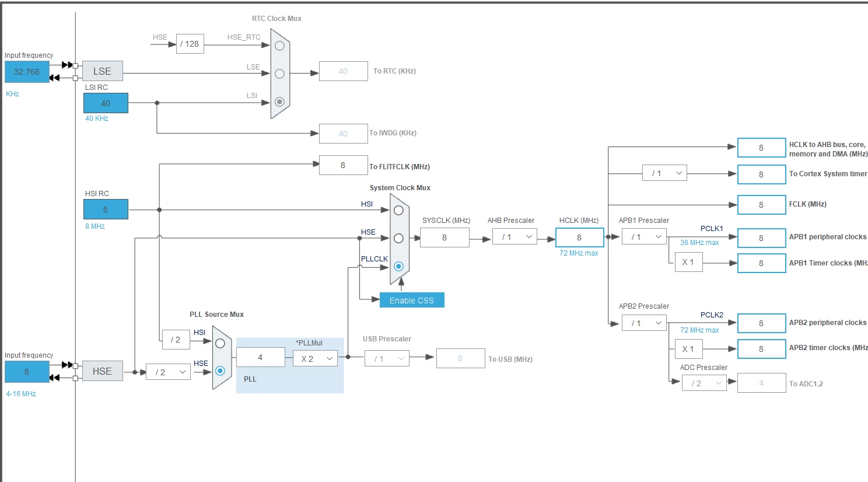Image resolution: width=868 pixels, height=482 pixels.
Task: Click the 36 MHz max text under PCLK1
Action: pos(699,243)
